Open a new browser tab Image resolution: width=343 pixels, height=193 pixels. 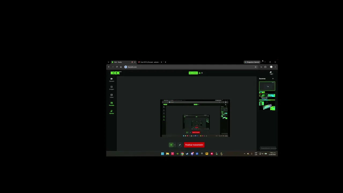[165, 62]
